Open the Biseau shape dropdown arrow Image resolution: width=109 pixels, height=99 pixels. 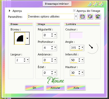[x=27, y=38]
